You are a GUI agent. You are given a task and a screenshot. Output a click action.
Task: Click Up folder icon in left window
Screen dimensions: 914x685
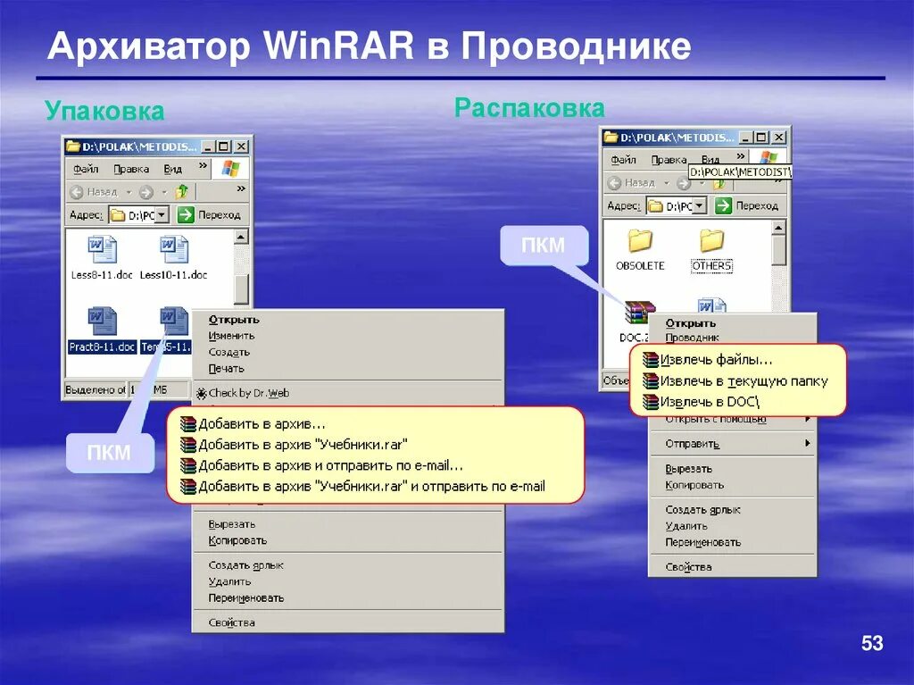tap(181, 191)
